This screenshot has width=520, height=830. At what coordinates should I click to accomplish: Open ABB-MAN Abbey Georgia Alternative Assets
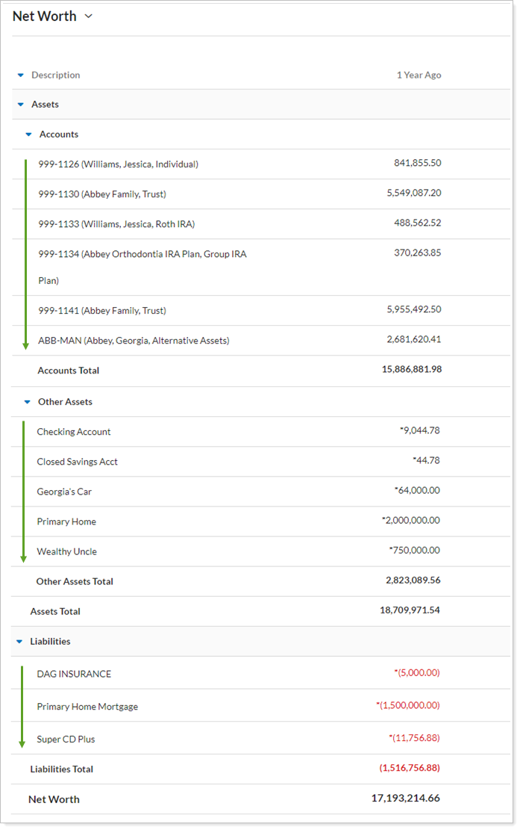tap(134, 341)
